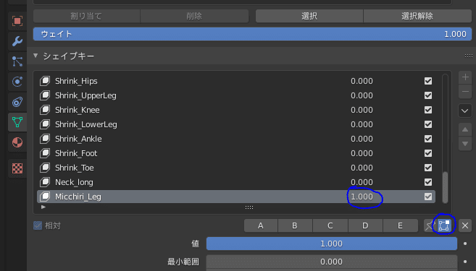Click the animate dot next to 最小範囲
Image resolution: width=476 pixels, height=271 pixels.
[x=465, y=262]
